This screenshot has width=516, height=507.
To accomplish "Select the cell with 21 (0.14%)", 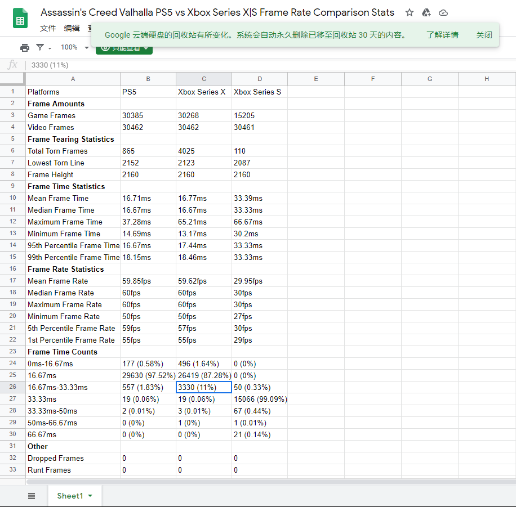I will [x=260, y=434].
